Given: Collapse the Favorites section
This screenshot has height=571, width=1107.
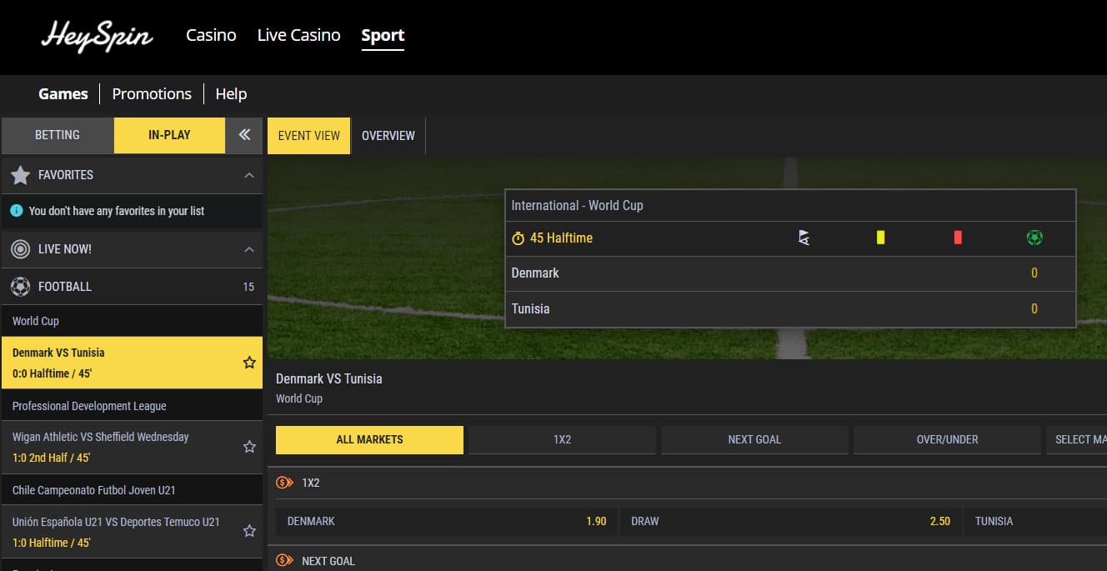Looking at the screenshot, I should pyautogui.click(x=248, y=175).
